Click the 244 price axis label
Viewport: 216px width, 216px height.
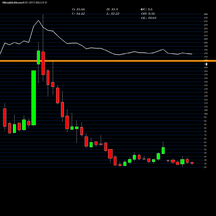206,14
